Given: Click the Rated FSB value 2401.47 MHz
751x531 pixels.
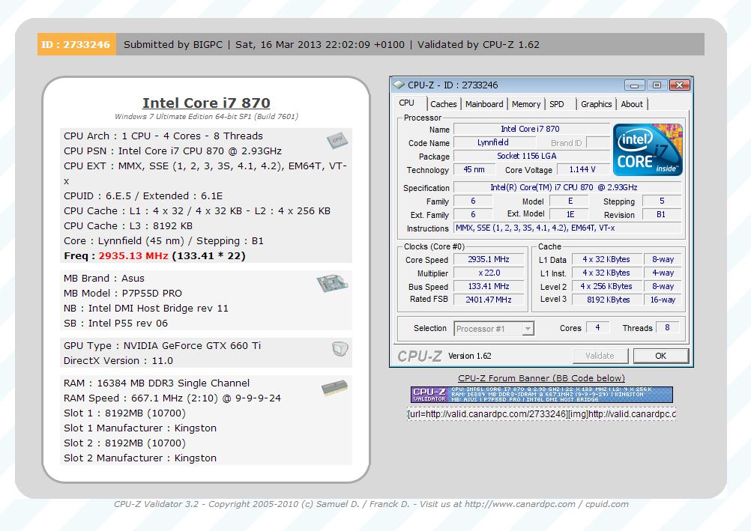Looking at the screenshot, I should click(x=489, y=300).
